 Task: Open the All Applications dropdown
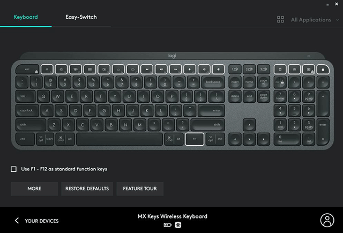[x=315, y=20]
